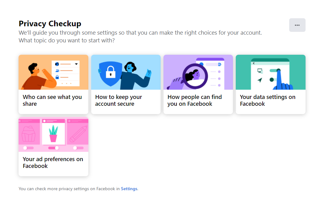The image size is (321, 201).
Task: Open the three-dot more options button
Action: coord(297,25)
